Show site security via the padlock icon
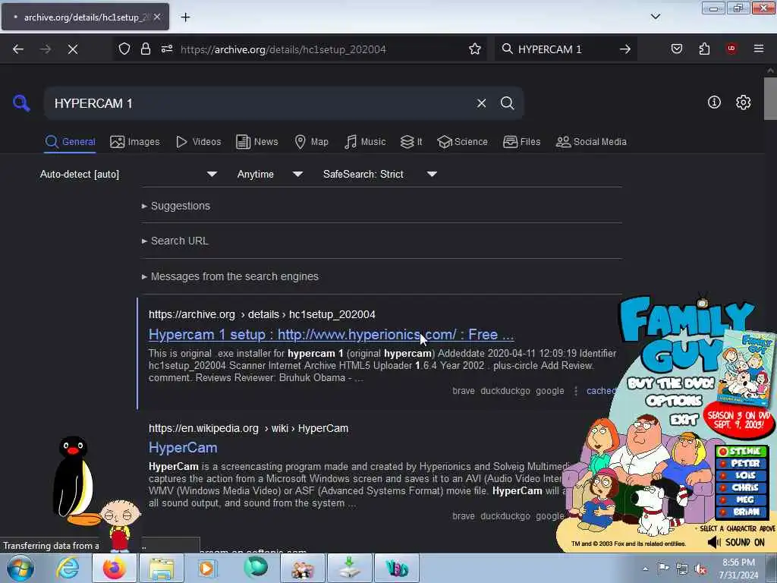Viewport: 777px width, 583px height. 145,49
